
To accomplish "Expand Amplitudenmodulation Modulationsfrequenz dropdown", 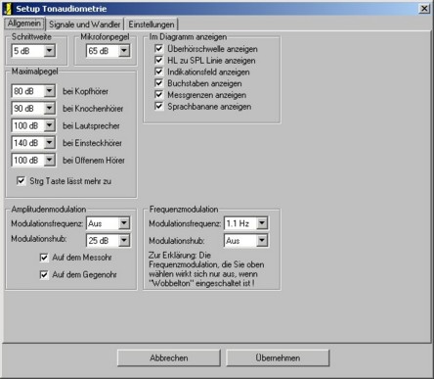I will 124,223.
